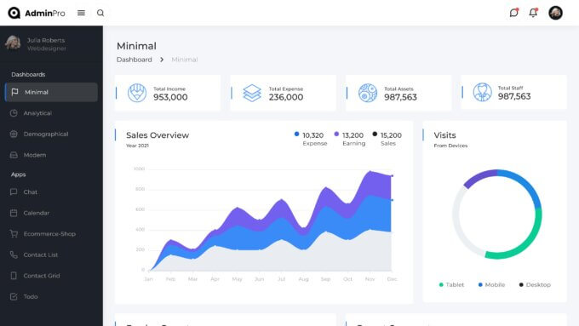
Task: Click the Minimal breadcrumb text
Action: pyautogui.click(x=185, y=60)
